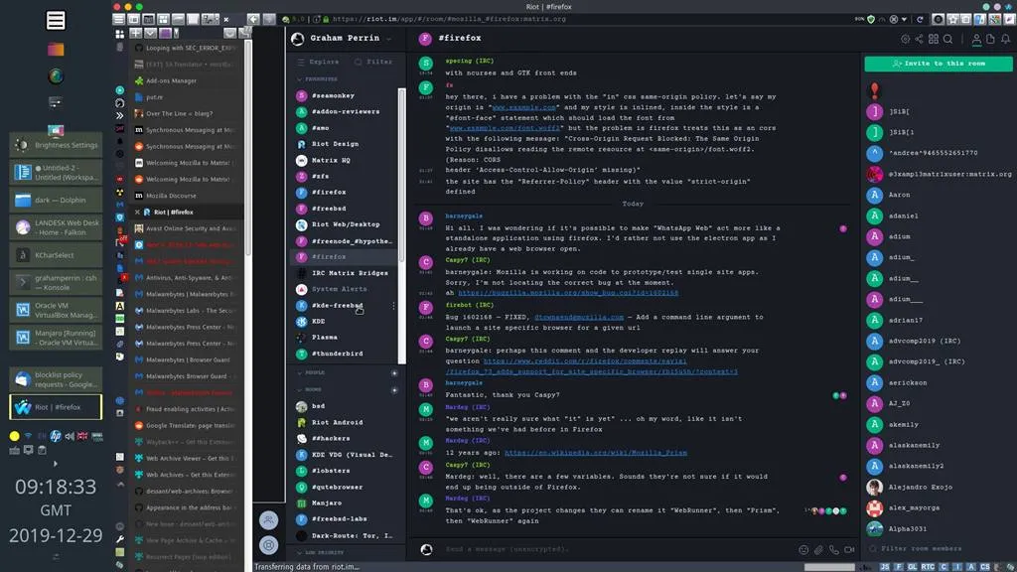This screenshot has width=1017, height=572.
Task: Click the JS indicator in status bar
Action: coord(885,567)
